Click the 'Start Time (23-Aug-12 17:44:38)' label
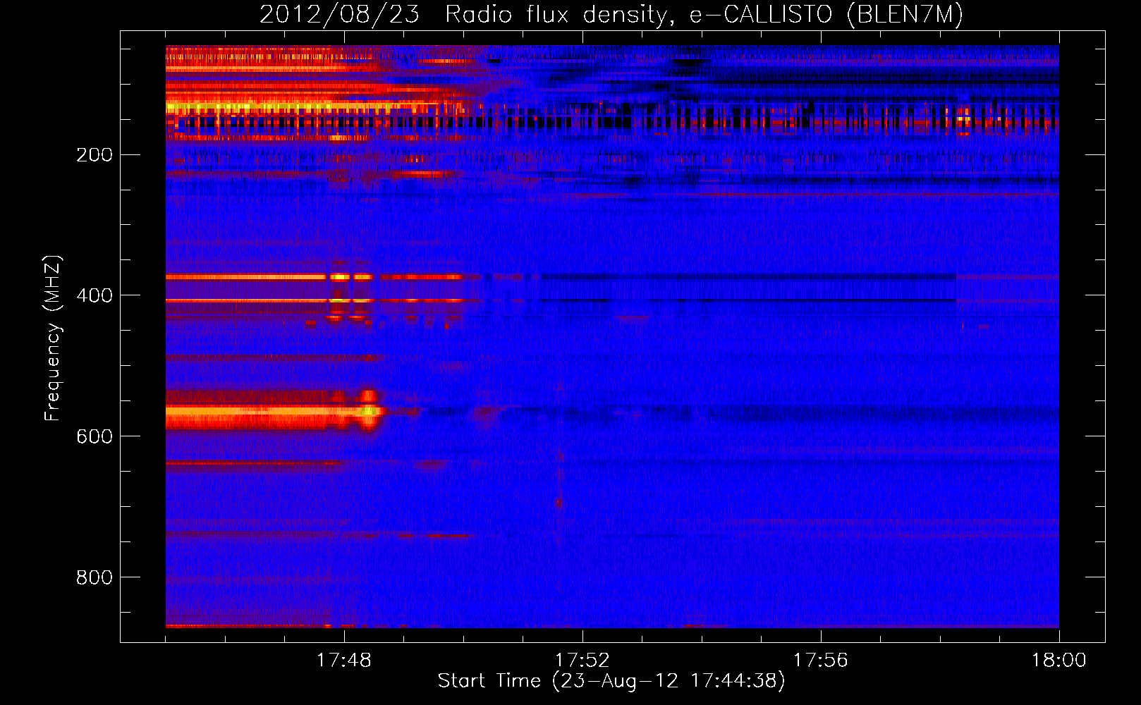The width and height of the screenshot is (1141, 705). (x=611, y=681)
